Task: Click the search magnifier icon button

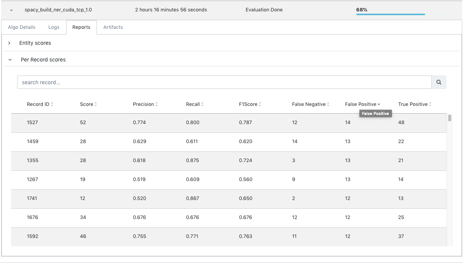Action: (439, 82)
